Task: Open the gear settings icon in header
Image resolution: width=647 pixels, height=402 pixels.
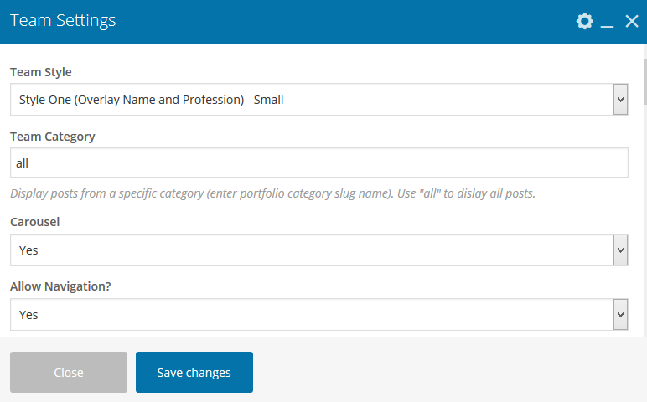Action: 584,22
